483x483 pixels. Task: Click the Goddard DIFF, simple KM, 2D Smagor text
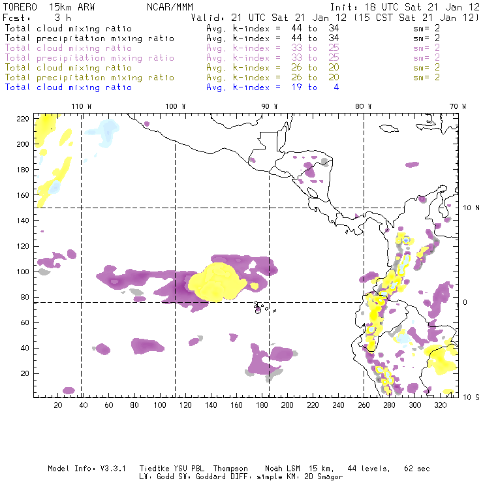click(269, 477)
